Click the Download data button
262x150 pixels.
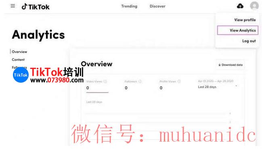(x=231, y=65)
